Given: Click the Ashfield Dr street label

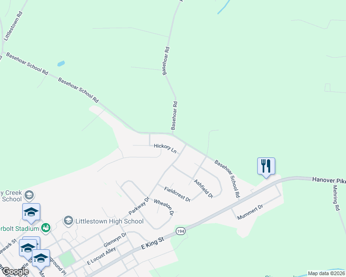Looking at the screenshot, I should pos(204,189).
